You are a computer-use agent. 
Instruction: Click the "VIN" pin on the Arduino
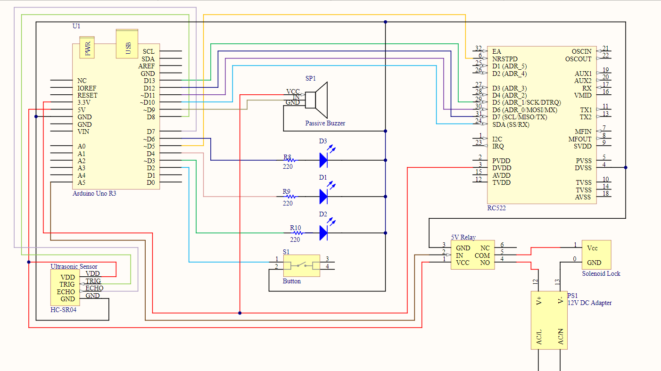[83, 132]
